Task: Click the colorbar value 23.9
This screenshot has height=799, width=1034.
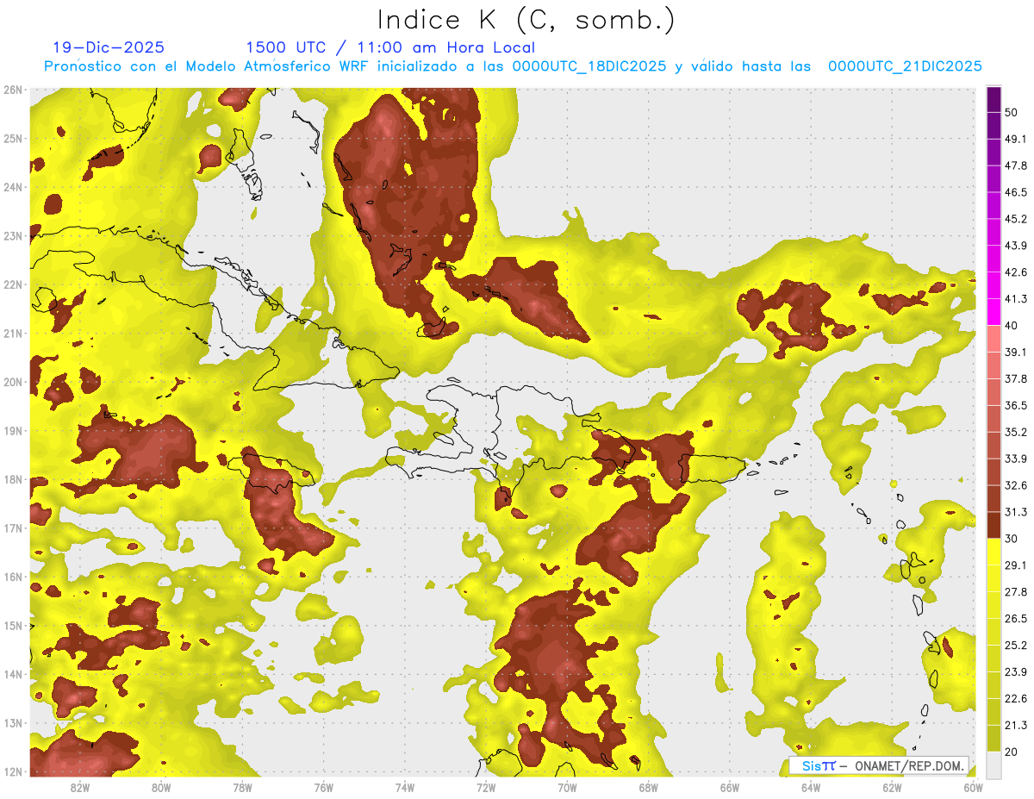Action: pos(1015,672)
